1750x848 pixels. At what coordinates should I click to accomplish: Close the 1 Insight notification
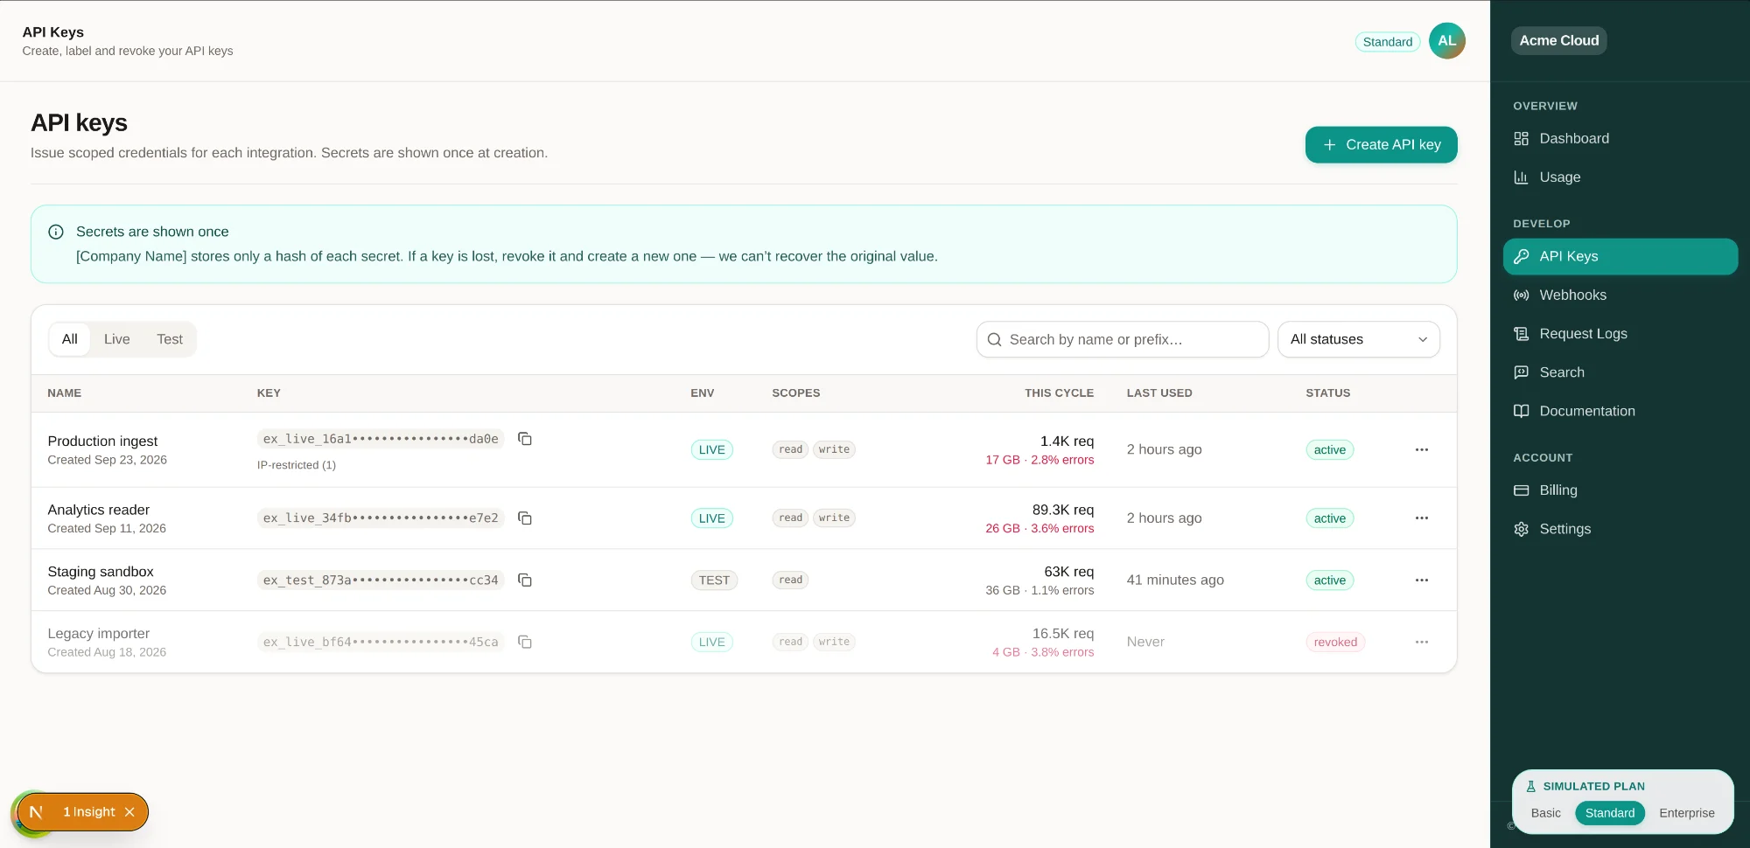[x=129, y=812]
